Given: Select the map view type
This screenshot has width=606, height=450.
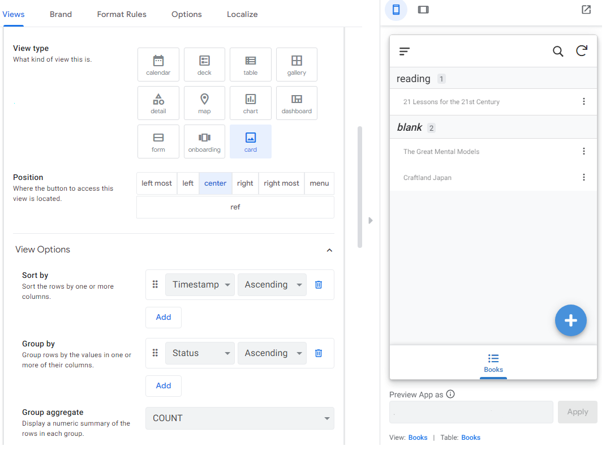Looking at the screenshot, I should (204, 103).
